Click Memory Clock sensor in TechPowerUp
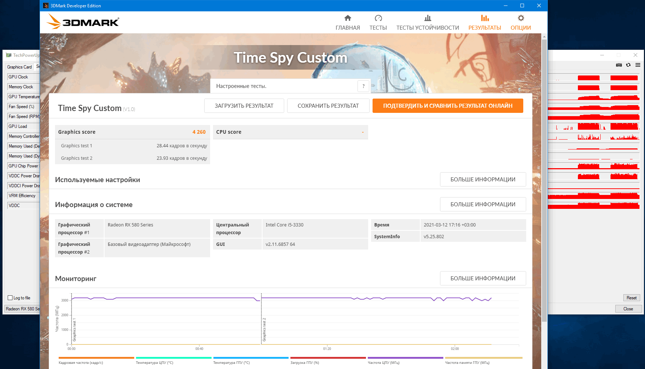645x369 pixels. coord(23,87)
